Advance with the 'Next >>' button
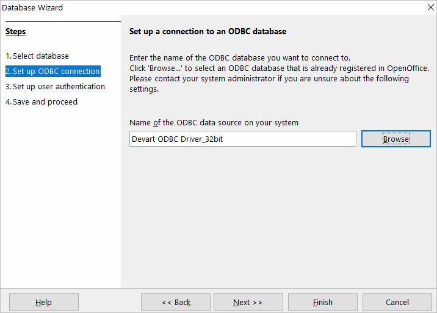The image size is (437, 313). coord(247,302)
